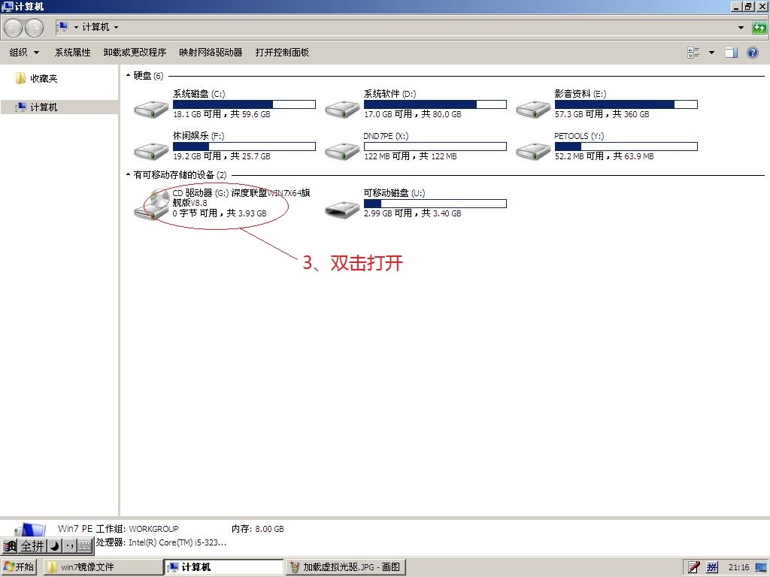The width and height of the screenshot is (770, 577).
Task: Select the 休闲娱乐 (F:) drive icon
Action: 151,150
